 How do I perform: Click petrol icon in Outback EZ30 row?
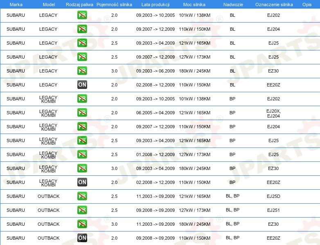tap(82, 224)
